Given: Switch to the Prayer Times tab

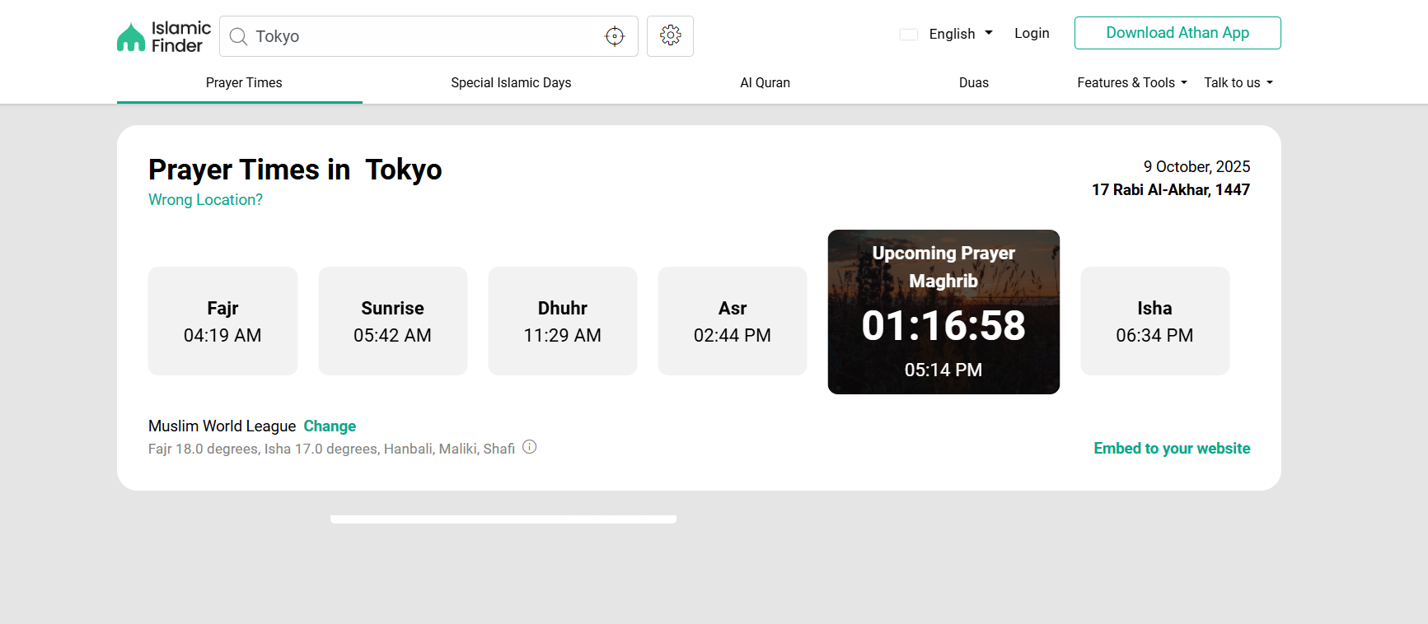Looking at the screenshot, I should pyautogui.click(x=244, y=82).
